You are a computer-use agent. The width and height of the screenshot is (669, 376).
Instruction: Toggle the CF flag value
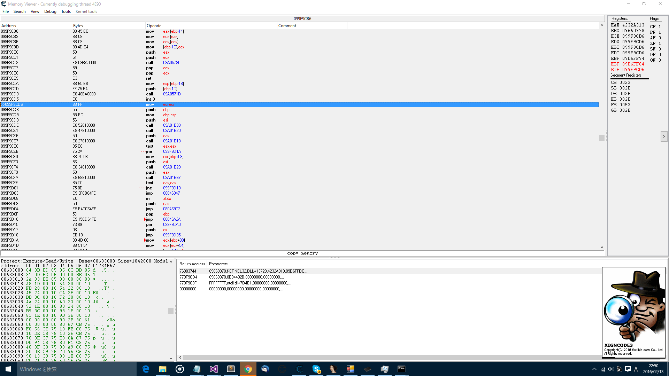tap(659, 27)
